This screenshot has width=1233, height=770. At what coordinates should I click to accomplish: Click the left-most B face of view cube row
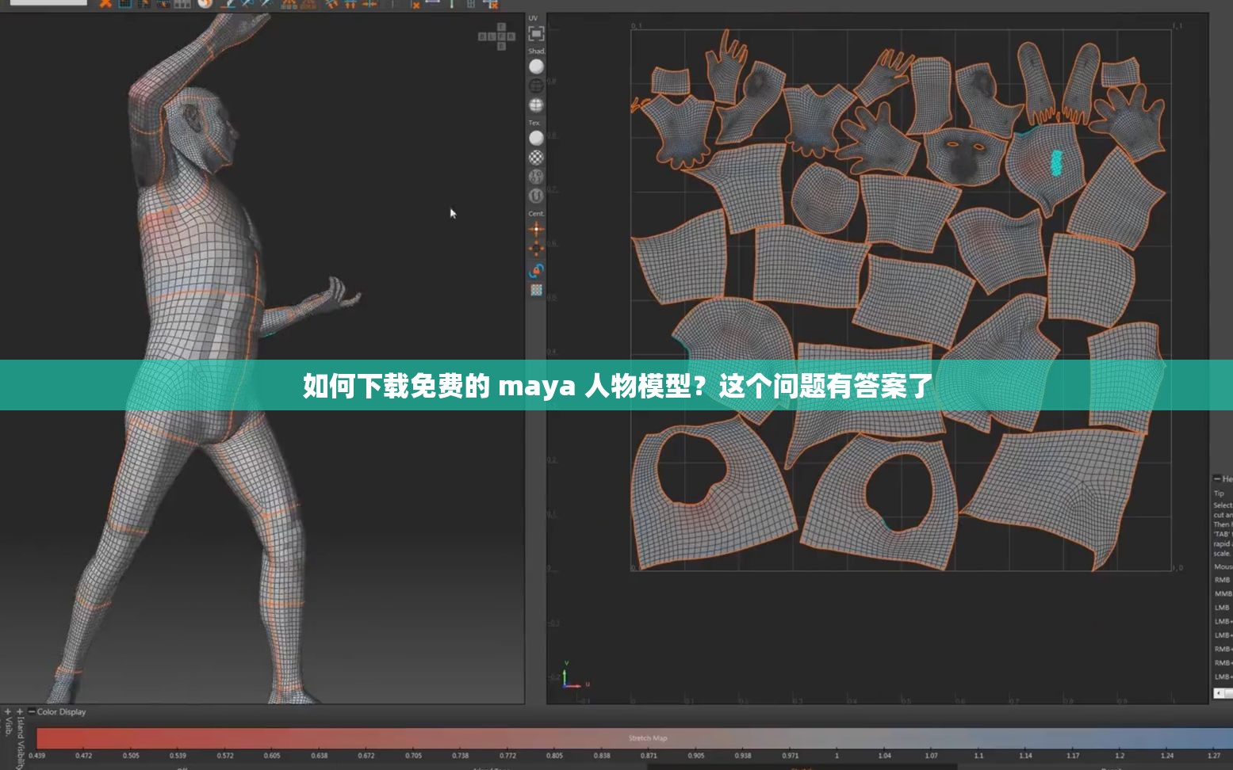[482, 36]
